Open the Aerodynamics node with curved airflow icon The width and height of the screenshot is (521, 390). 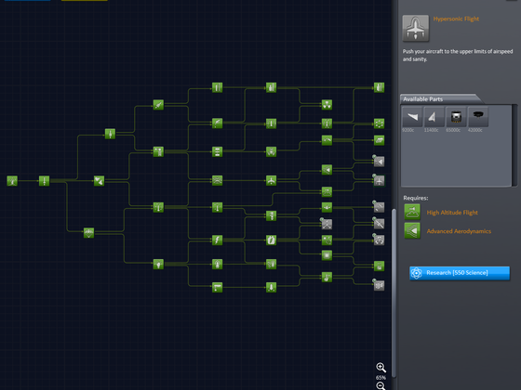click(x=217, y=181)
